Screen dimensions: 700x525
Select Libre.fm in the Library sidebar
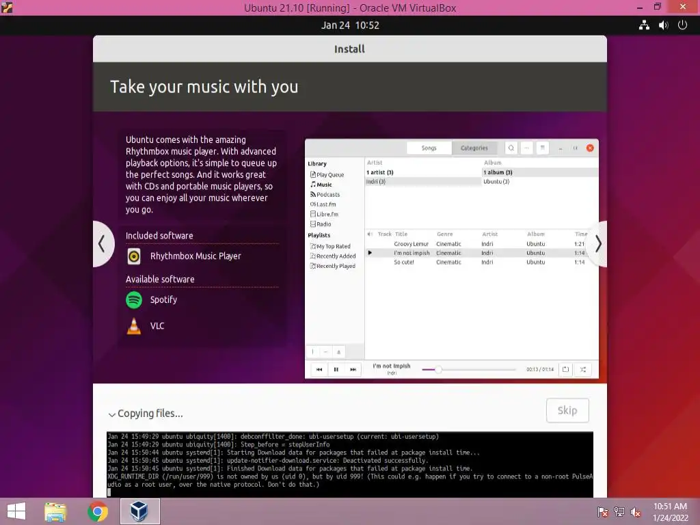coord(325,214)
